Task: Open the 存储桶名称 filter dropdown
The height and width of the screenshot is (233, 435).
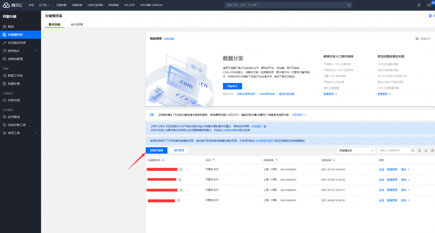Action: (x=355, y=150)
